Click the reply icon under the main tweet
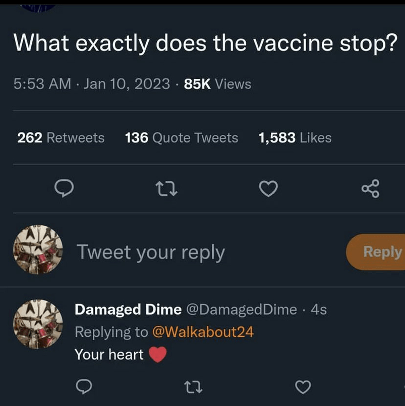Viewport: 405px width, 406px height. point(64,188)
